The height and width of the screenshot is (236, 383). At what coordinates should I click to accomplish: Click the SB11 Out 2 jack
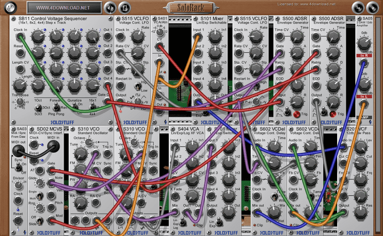pos(107,52)
